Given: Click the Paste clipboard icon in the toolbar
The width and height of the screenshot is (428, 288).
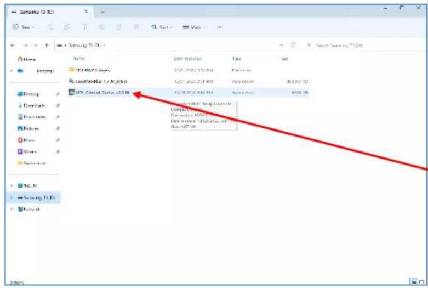Looking at the screenshot, I should click(x=85, y=27).
